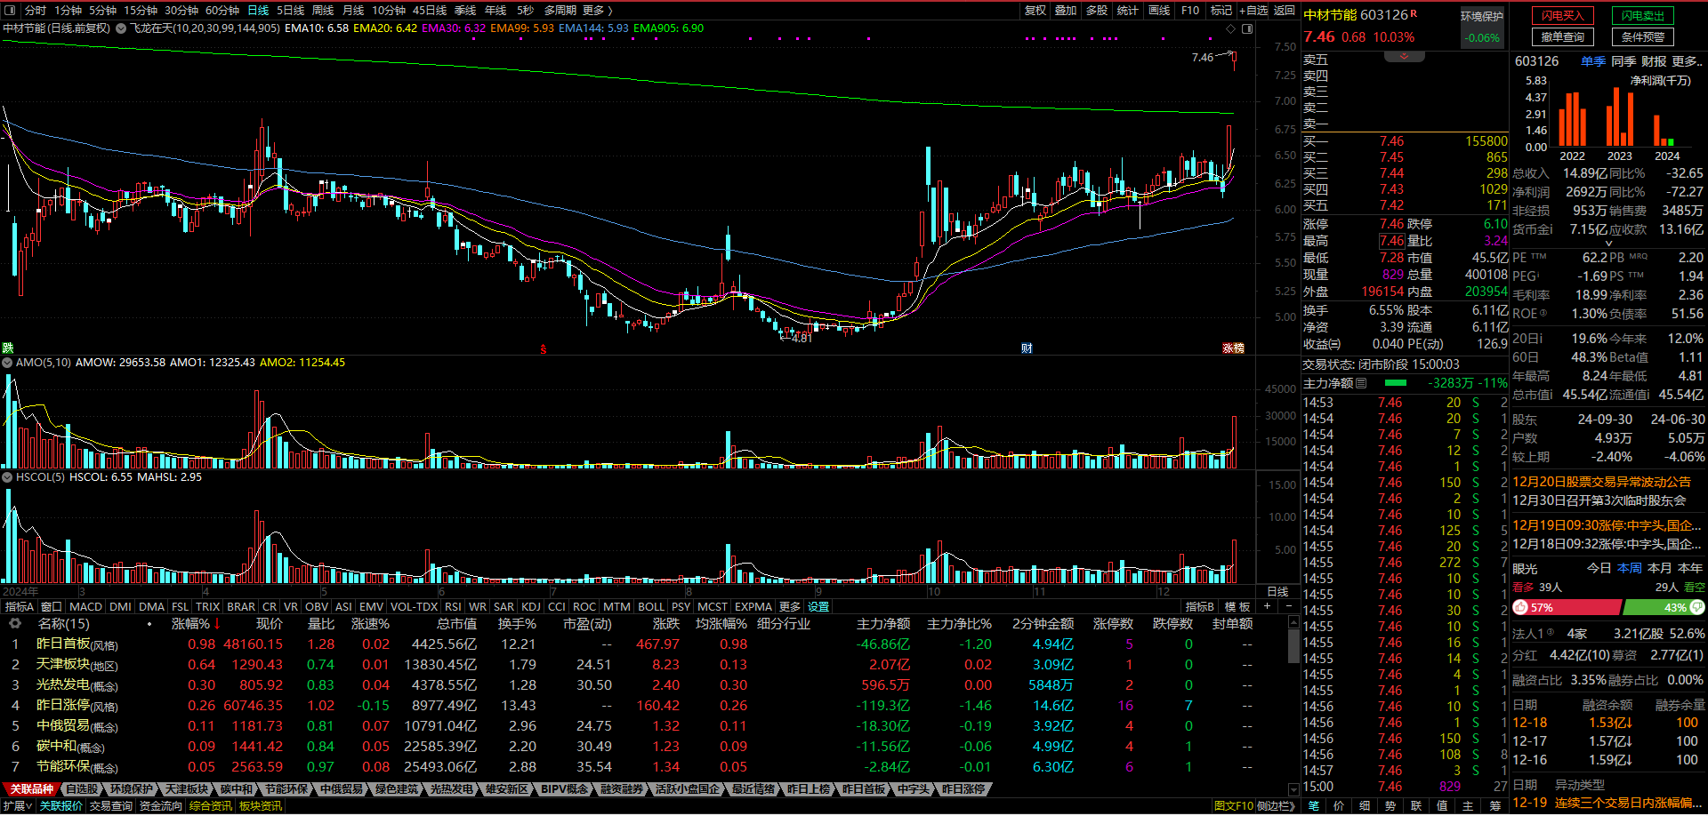Click the plus zoom-in button beside 模板
Image resolution: width=1708 pixels, height=816 pixels.
1266,606
